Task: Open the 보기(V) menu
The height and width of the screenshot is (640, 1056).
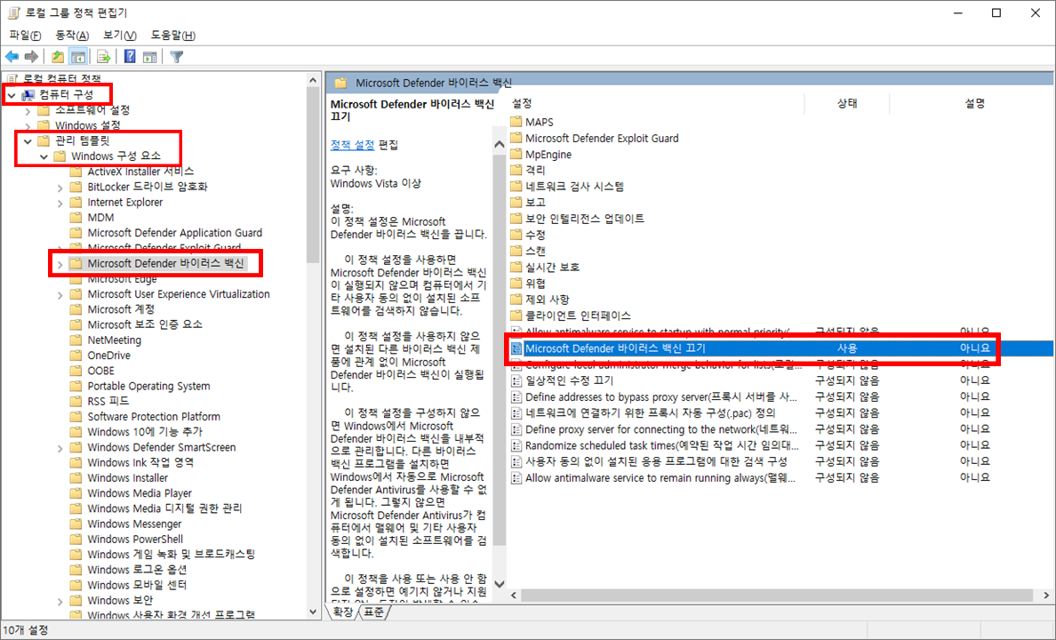Action: [x=120, y=35]
